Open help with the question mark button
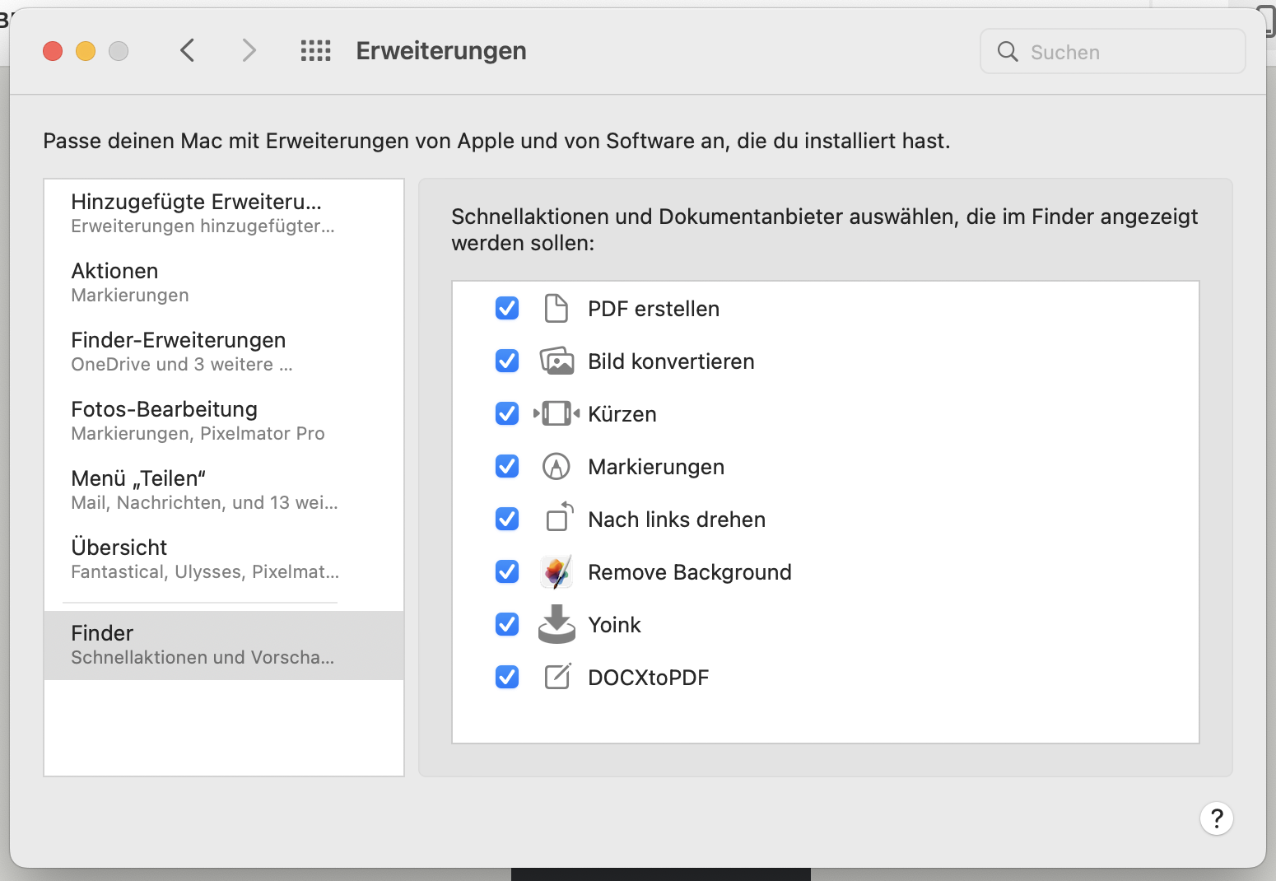 coord(1216,818)
